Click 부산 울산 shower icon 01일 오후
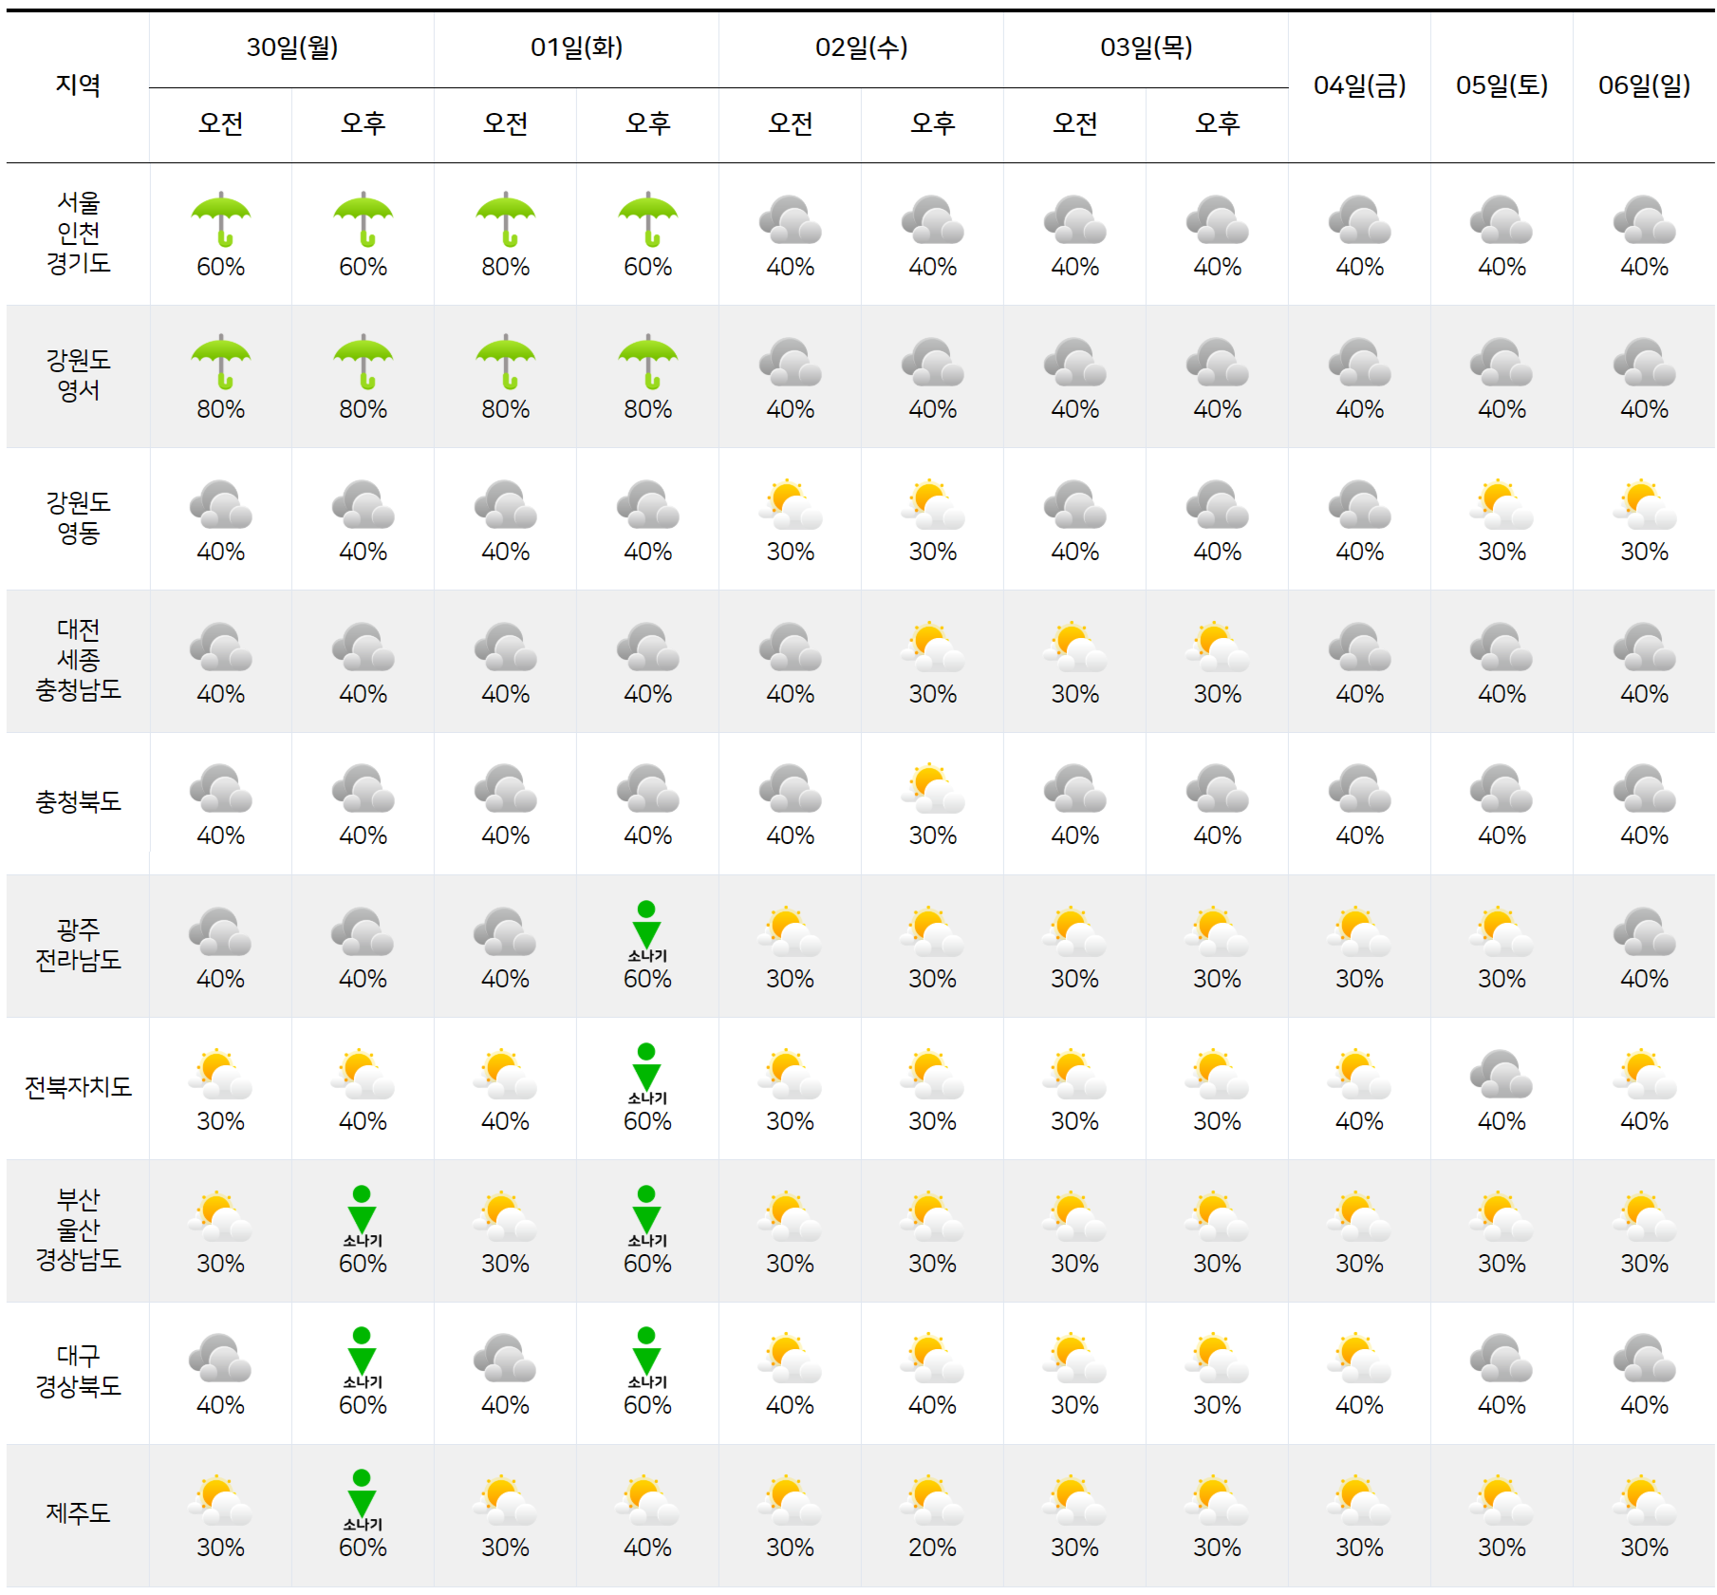 (647, 1216)
